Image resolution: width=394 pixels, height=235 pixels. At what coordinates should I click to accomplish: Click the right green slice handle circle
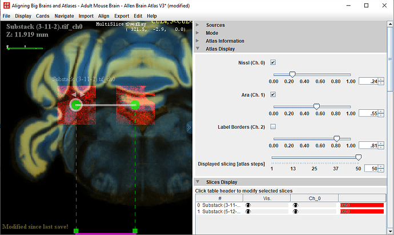(135, 105)
